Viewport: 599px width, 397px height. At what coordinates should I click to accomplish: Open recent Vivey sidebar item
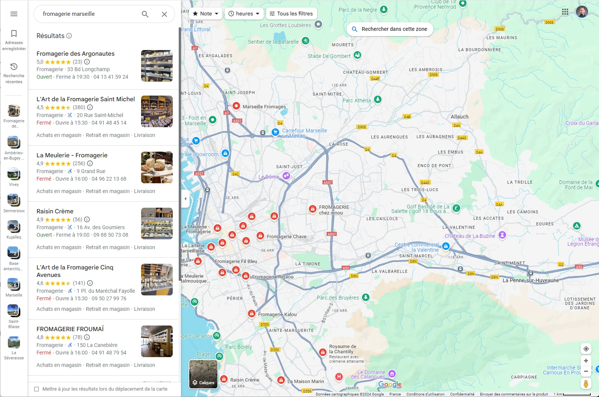[x=14, y=178]
